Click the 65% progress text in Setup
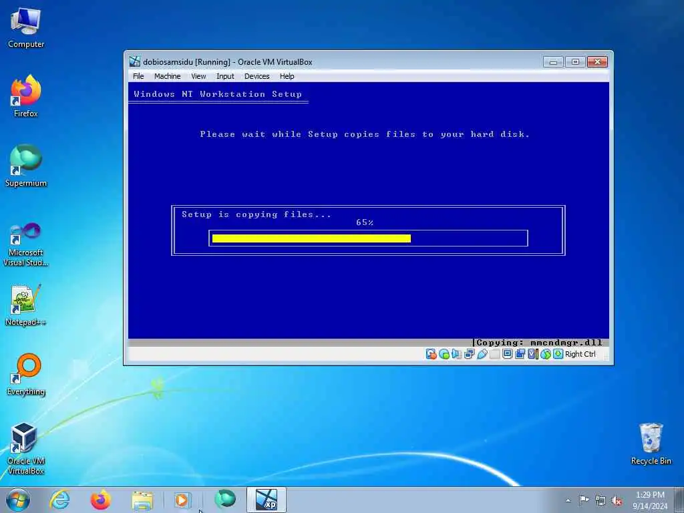 point(365,222)
